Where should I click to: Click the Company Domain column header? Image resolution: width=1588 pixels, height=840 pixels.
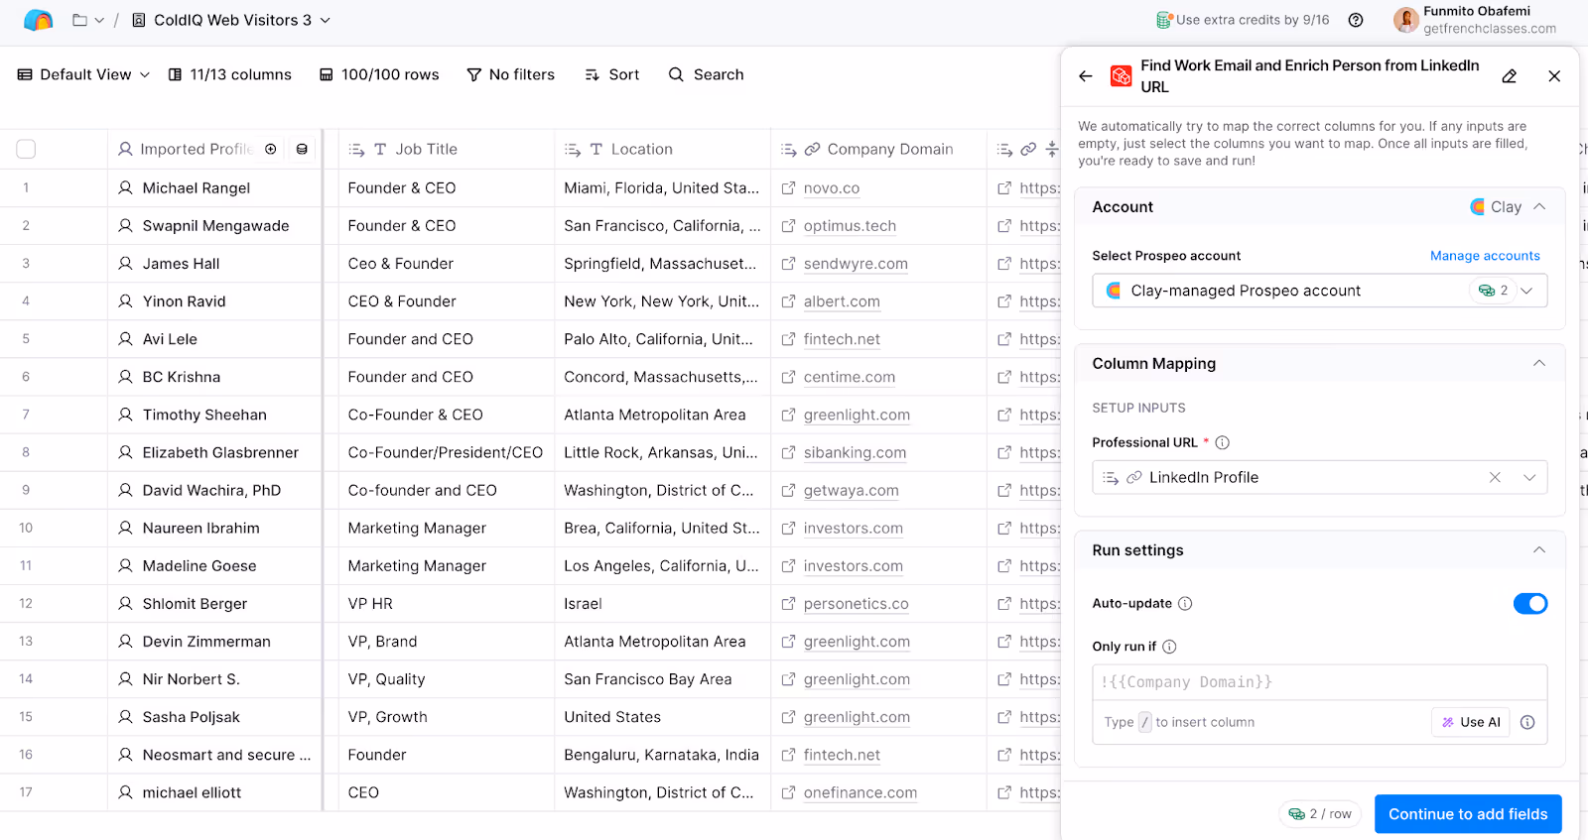pyautogui.click(x=878, y=149)
